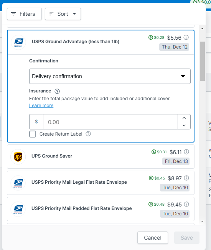Select USPS Ground Advantage (less than 1lb) rate
The width and height of the screenshot is (211, 250).
101,42
